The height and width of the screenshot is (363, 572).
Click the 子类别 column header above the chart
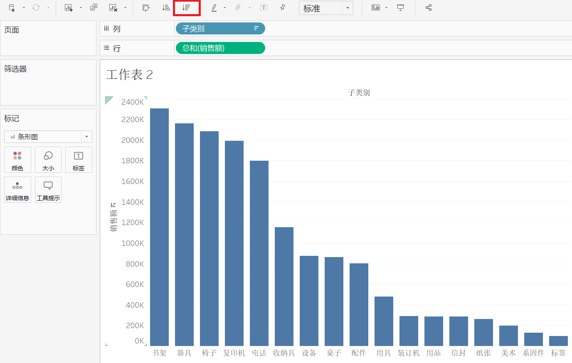pyautogui.click(x=359, y=93)
